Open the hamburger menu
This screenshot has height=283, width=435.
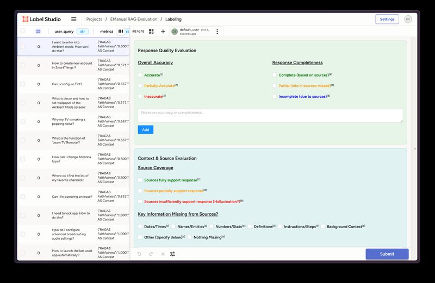73,19
